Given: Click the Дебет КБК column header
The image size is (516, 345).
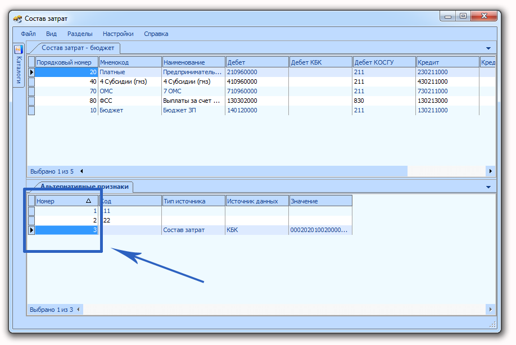Looking at the screenshot, I should point(320,62).
